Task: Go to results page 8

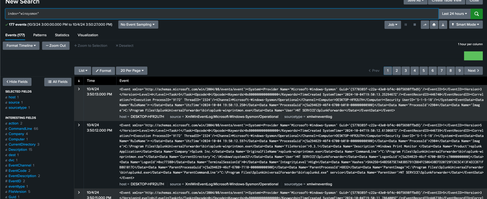Action: (x=450, y=70)
